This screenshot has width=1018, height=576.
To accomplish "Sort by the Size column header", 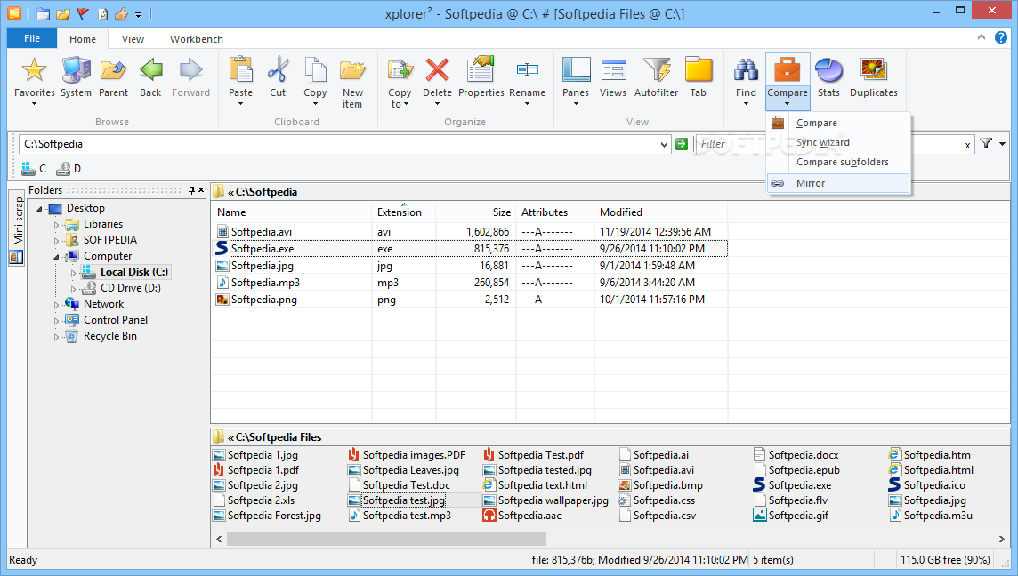I will pos(475,212).
